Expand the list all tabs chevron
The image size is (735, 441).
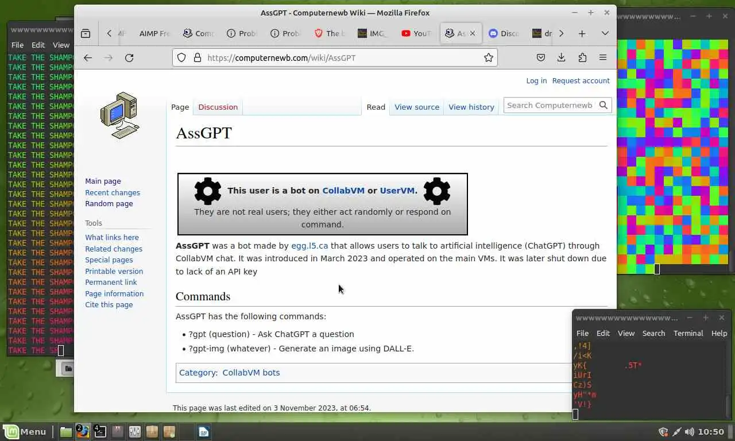pyautogui.click(x=605, y=34)
